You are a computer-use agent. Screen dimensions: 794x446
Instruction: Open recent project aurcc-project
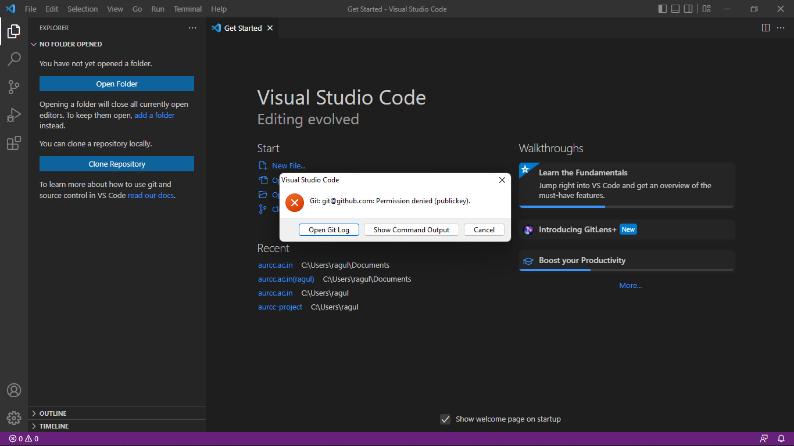[x=280, y=307]
